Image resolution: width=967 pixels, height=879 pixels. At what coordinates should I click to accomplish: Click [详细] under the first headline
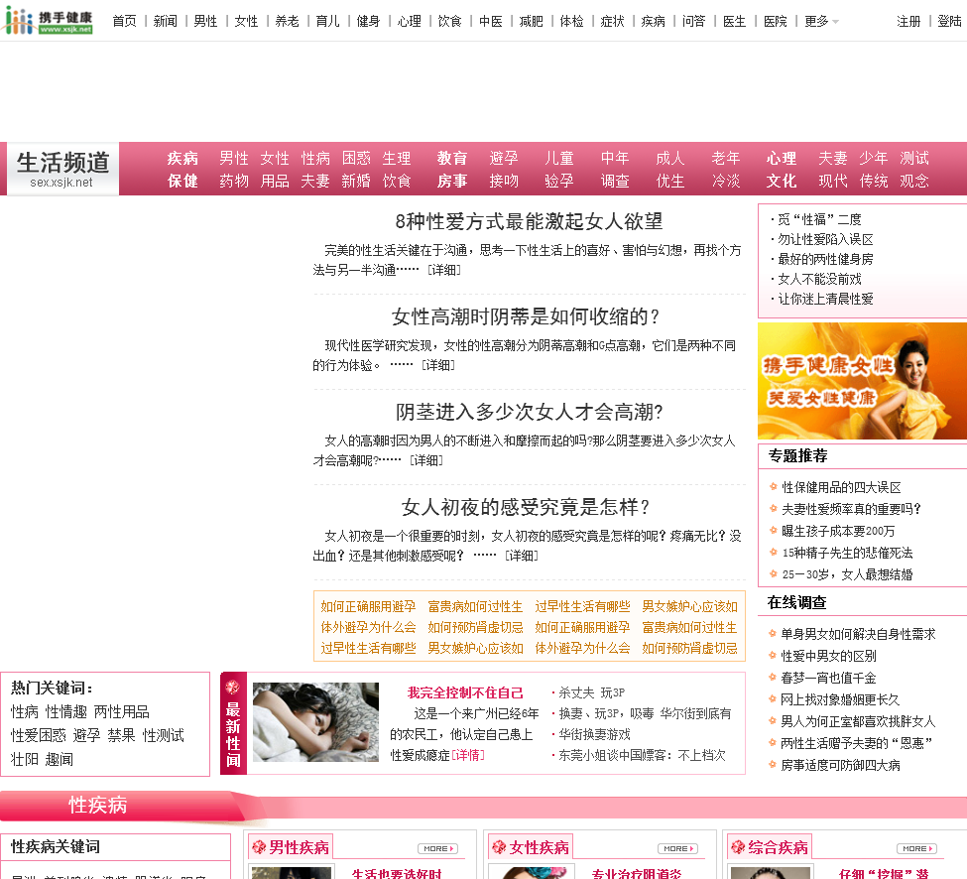click(x=444, y=270)
